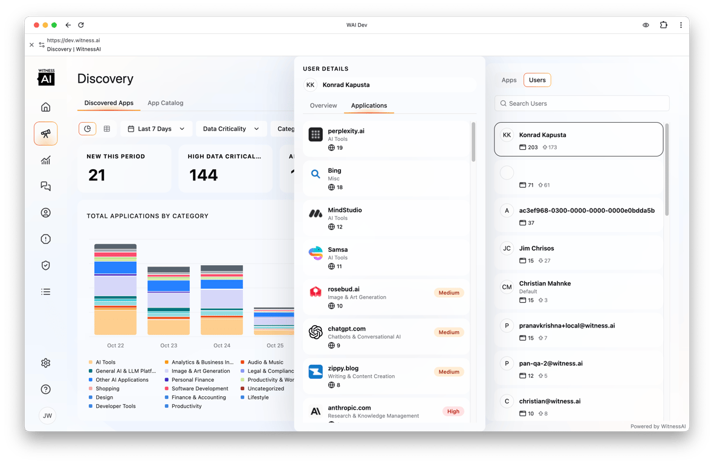This screenshot has width=714, height=464.
Task: Click Medium badge on rosebud.ai
Action: [x=449, y=293]
